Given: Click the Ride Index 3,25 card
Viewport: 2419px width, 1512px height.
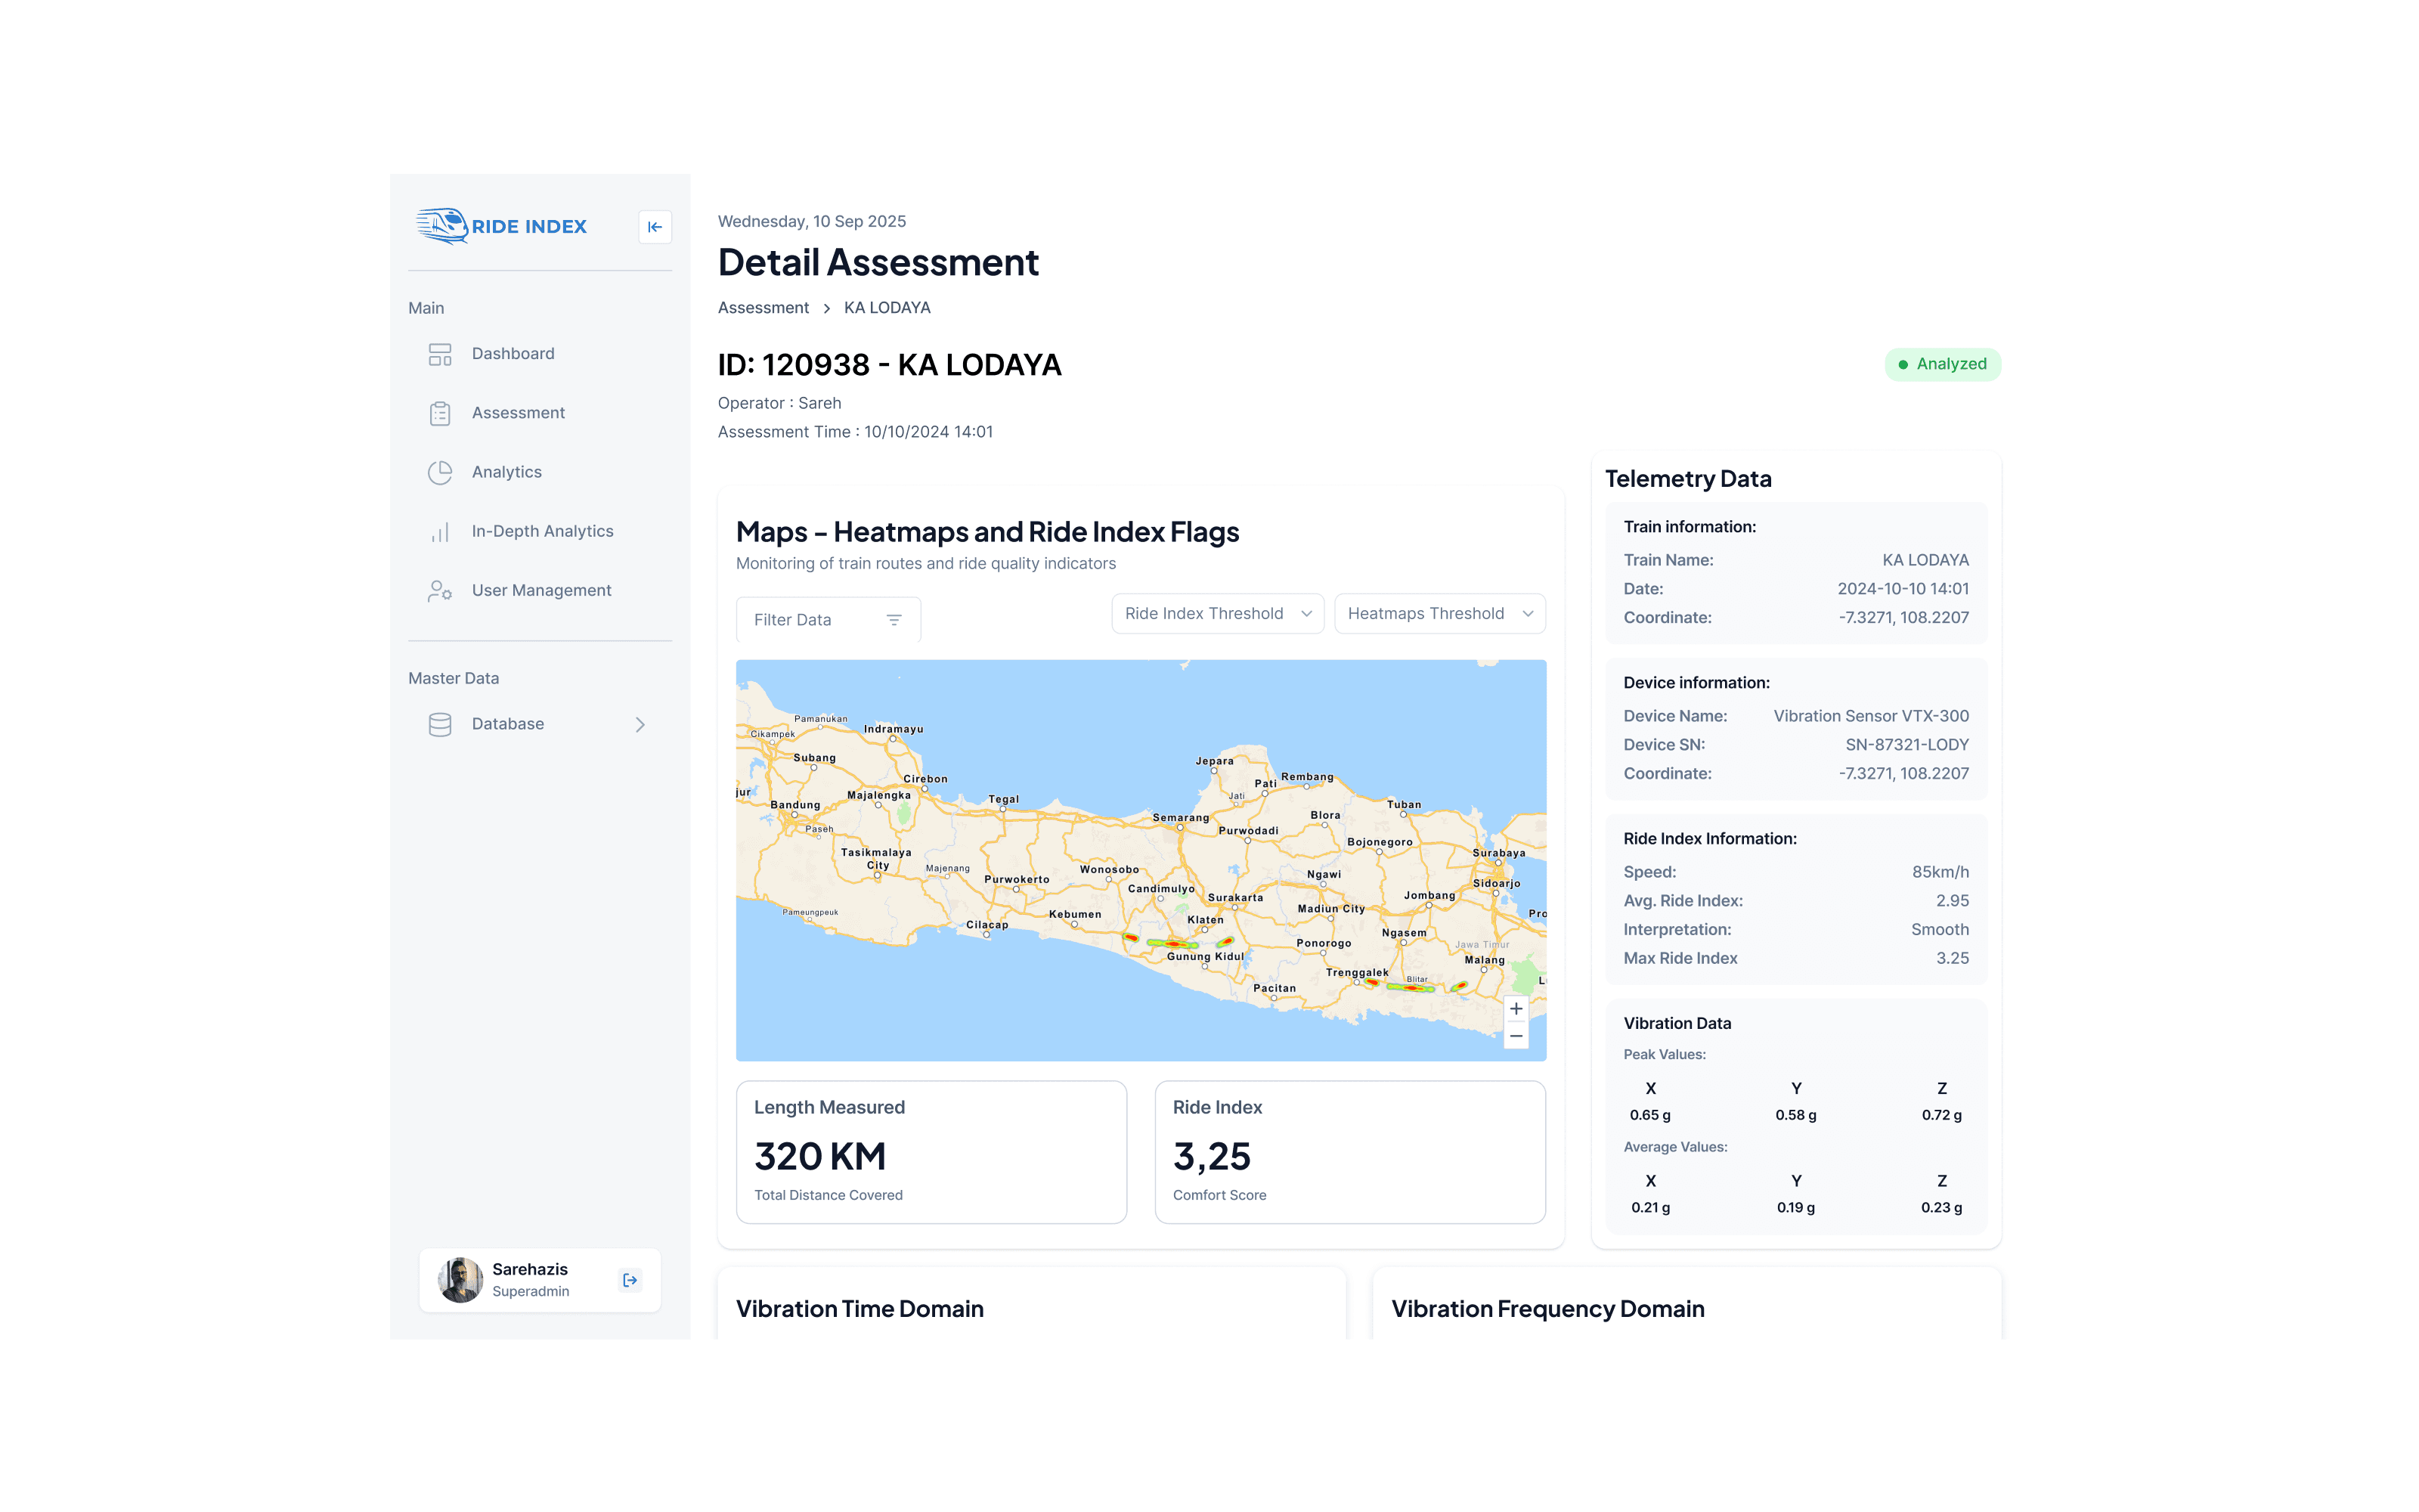Looking at the screenshot, I should [1349, 1152].
